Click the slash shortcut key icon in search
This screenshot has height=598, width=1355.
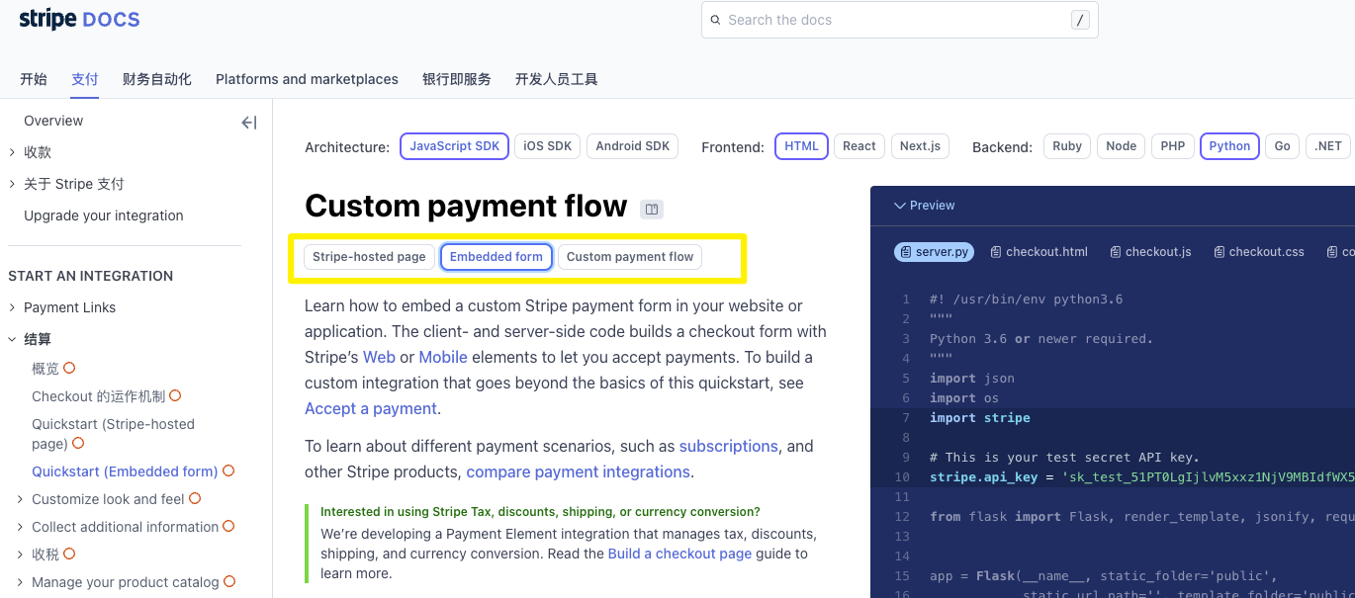pos(1080,20)
